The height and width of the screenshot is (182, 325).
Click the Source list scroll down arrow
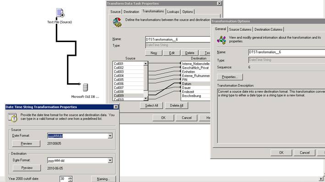pyautogui.click(x=145, y=98)
